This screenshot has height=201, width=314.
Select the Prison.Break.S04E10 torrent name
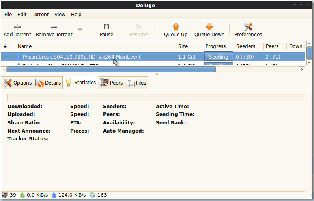pos(82,57)
